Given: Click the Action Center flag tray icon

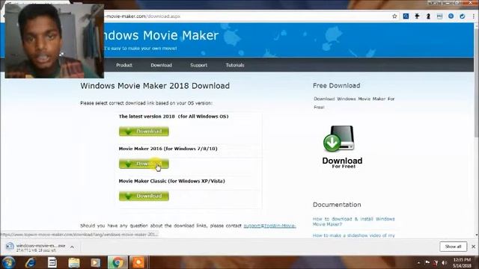Looking at the screenshot, I should point(427,262).
